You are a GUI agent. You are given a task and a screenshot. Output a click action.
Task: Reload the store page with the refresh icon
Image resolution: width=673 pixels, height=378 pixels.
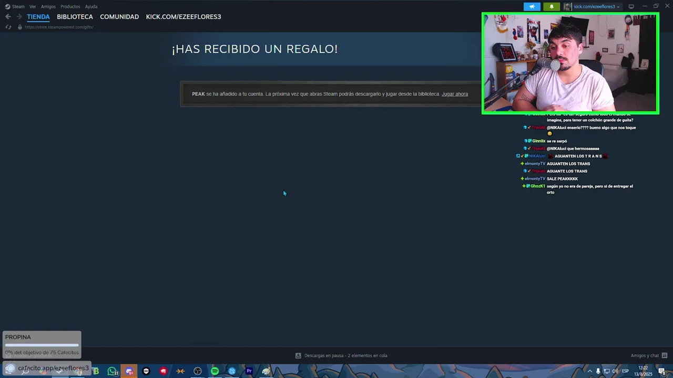(8, 27)
